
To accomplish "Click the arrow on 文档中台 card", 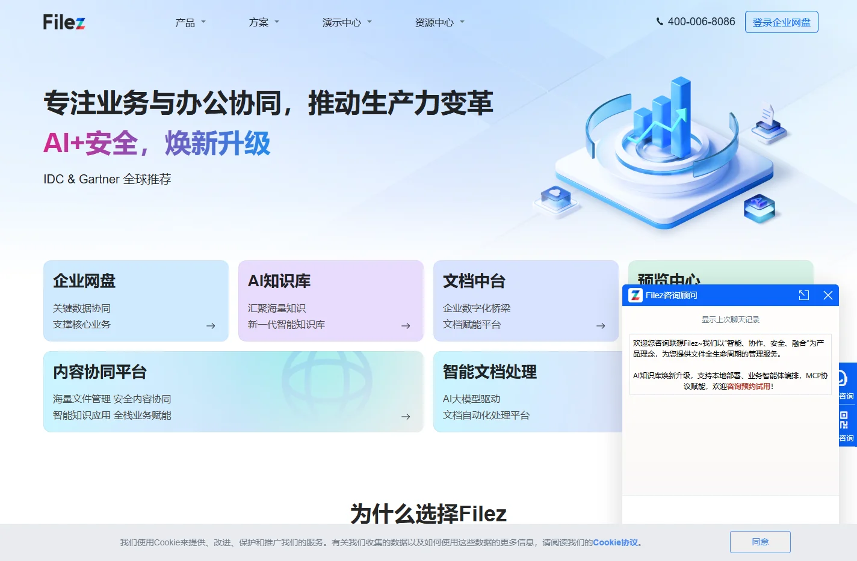I will (x=601, y=326).
